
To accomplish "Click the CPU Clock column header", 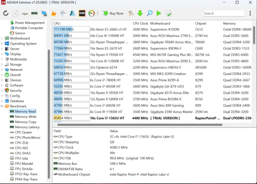I will (140, 23).
